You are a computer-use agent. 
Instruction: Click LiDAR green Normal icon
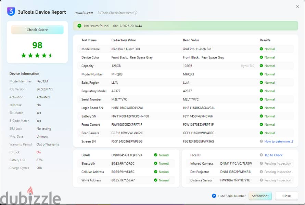[156, 155]
